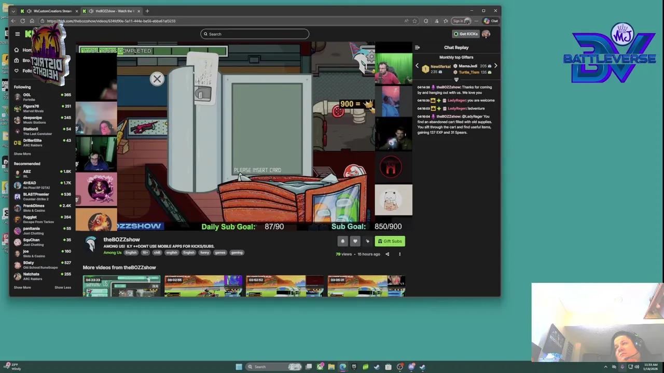Click LadyRager in the 'you are welcome' message
This screenshot has width=664, height=373.
(x=457, y=101)
